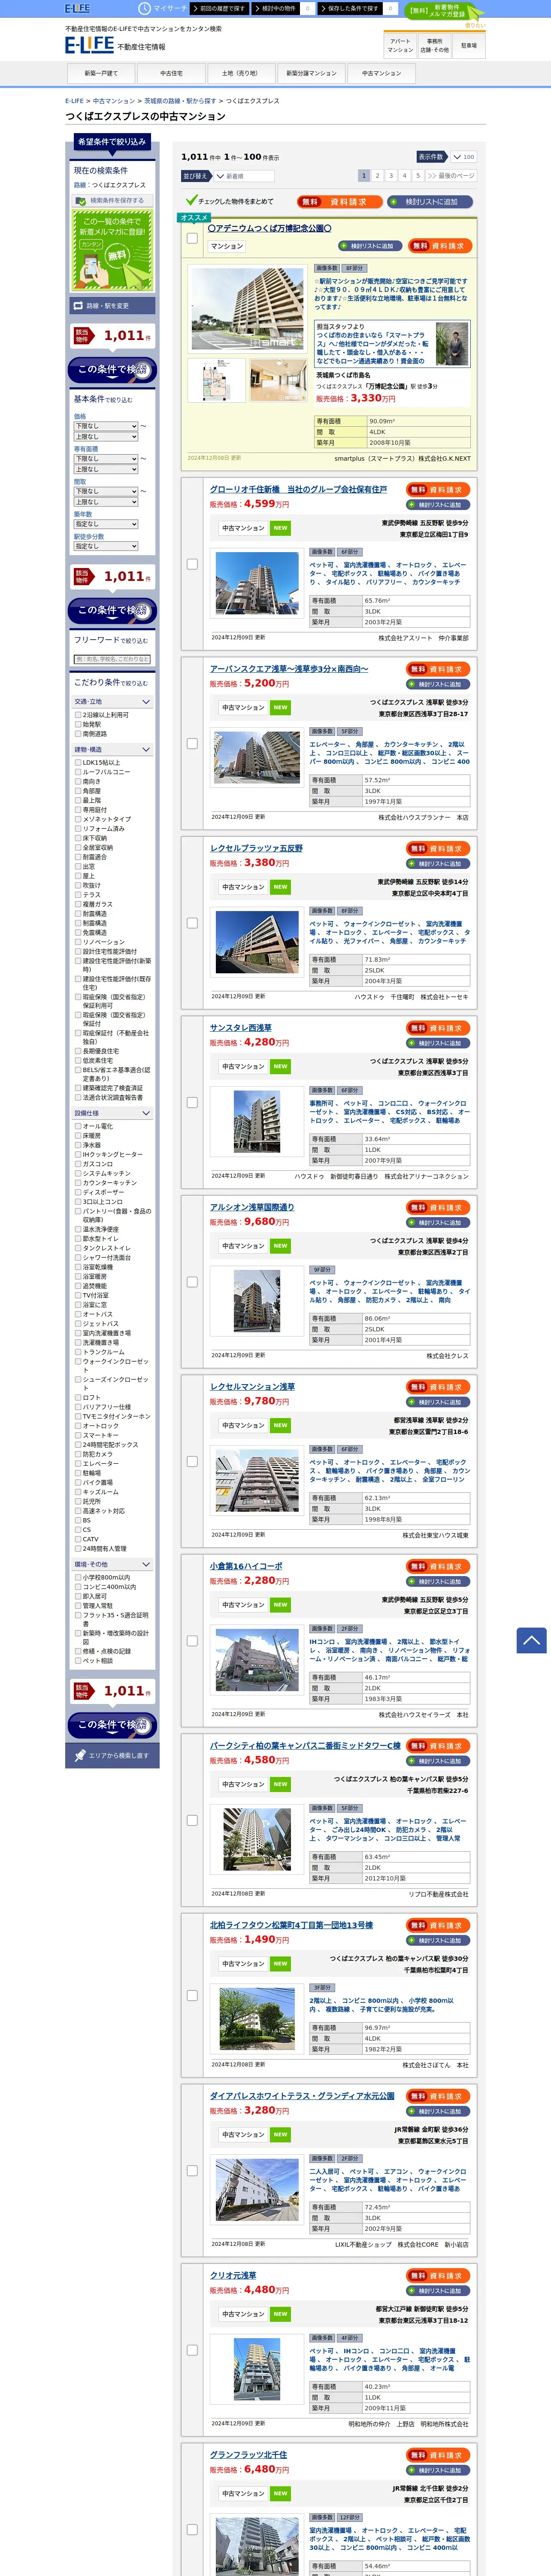The width and height of the screenshot is (551, 2576).
Task: Click the エリアから検索し直す rocket icon button
Action: (112, 1755)
